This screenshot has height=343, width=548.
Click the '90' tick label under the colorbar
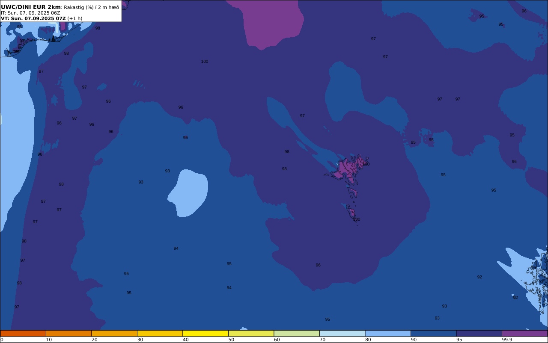coord(414,340)
